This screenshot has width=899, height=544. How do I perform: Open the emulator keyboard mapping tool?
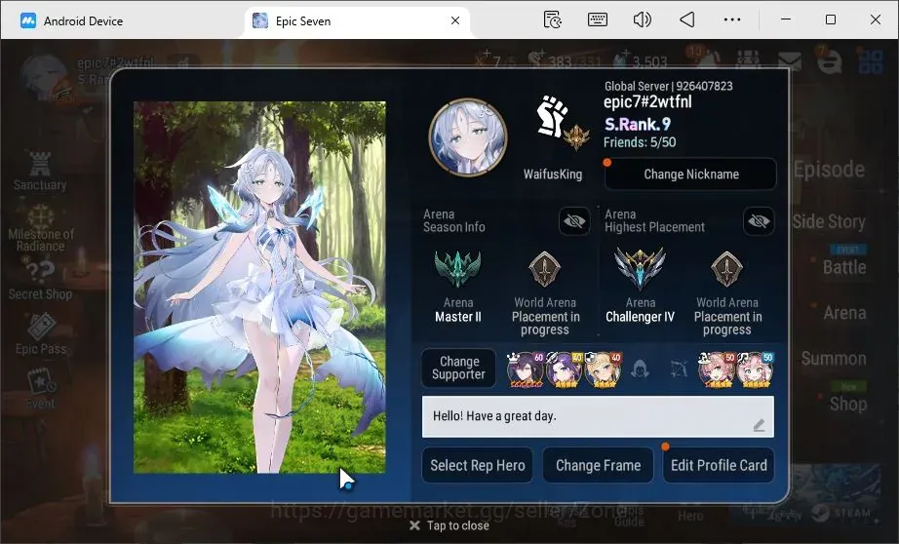598,20
